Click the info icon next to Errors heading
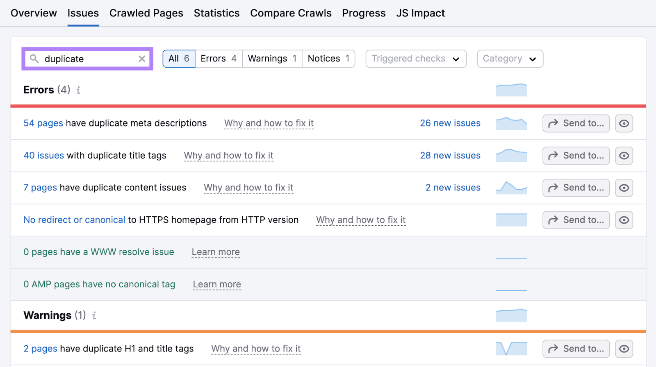Image resolution: width=656 pixels, height=367 pixels. (78, 90)
